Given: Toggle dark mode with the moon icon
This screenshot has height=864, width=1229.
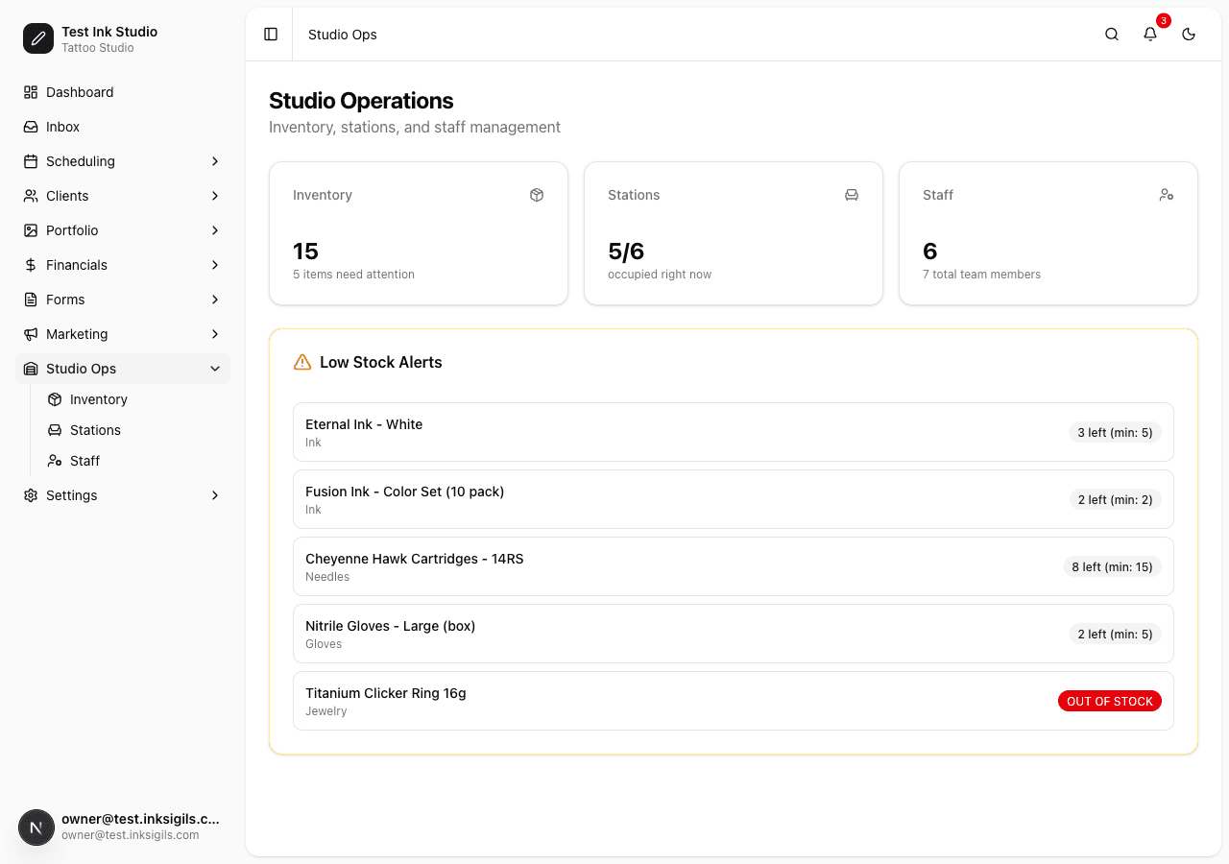Looking at the screenshot, I should 1188,34.
